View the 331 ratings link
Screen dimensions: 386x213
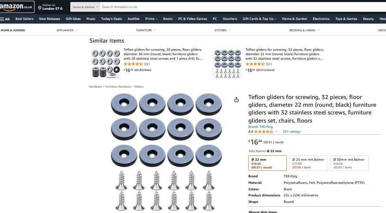click(x=291, y=132)
